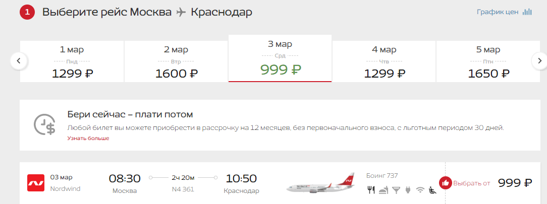Open the График цен link
547x204 pixels.
point(498,12)
